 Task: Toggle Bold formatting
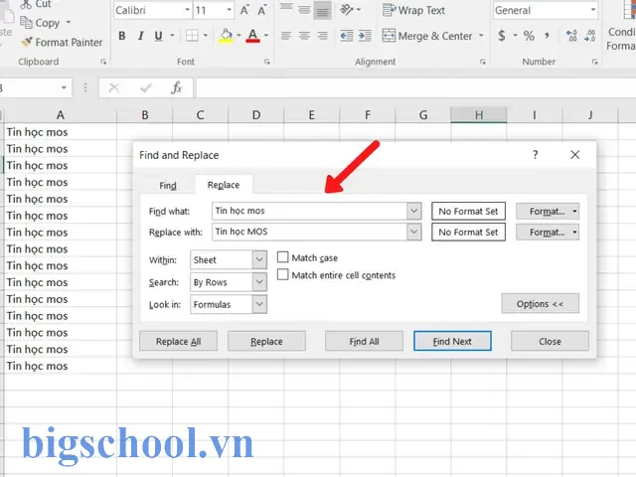(x=121, y=36)
